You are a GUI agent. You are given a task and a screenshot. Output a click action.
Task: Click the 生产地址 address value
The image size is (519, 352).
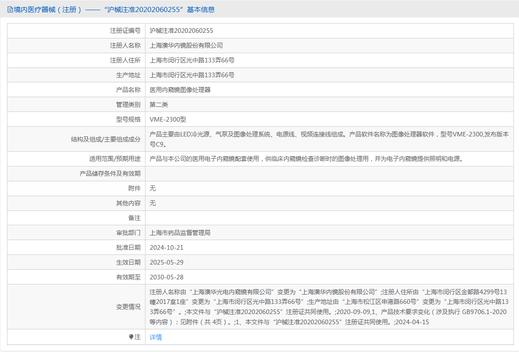(x=192, y=75)
